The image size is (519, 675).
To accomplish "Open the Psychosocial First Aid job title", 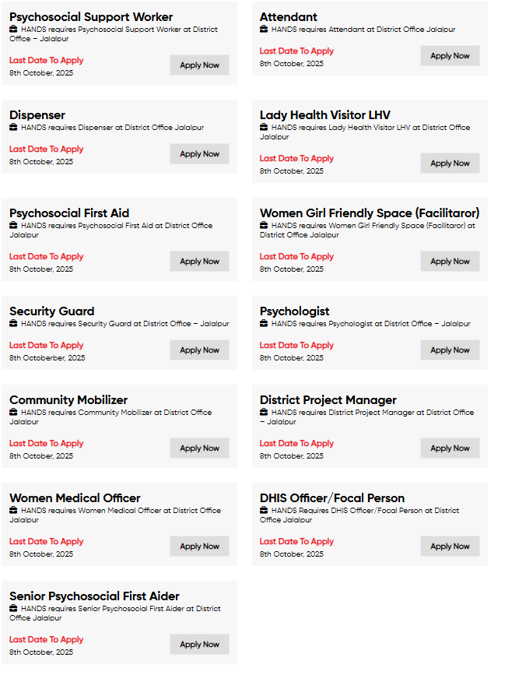I will click(67, 213).
